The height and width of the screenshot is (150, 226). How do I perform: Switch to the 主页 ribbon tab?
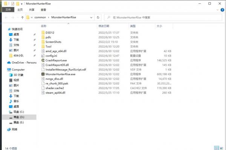(x=20, y=10)
